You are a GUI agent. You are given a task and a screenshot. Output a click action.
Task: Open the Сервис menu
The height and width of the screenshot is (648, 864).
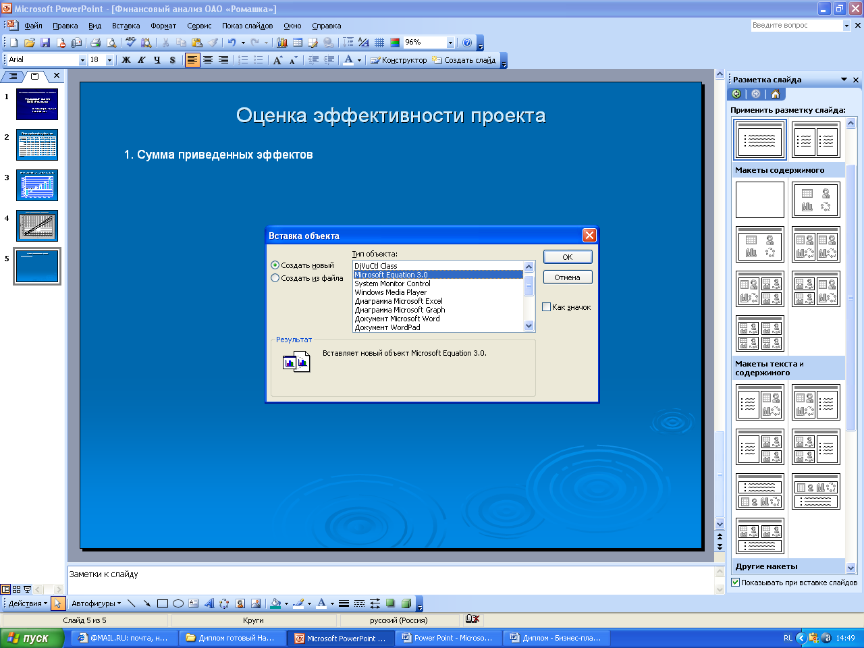click(199, 26)
